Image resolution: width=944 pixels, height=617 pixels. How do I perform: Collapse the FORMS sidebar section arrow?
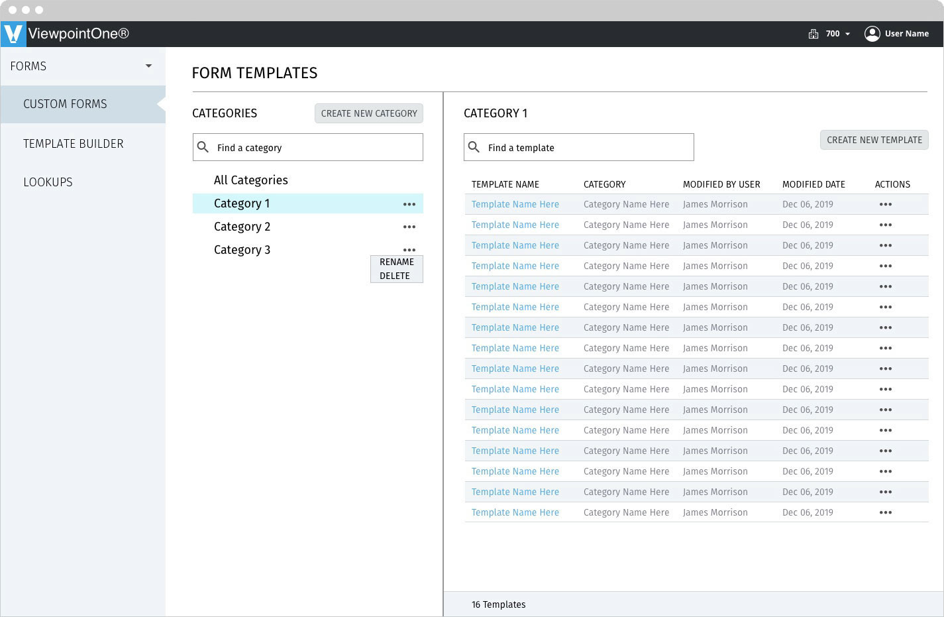pyautogui.click(x=148, y=66)
